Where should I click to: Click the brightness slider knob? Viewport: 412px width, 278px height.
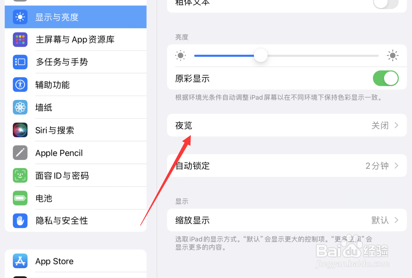click(261, 56)
